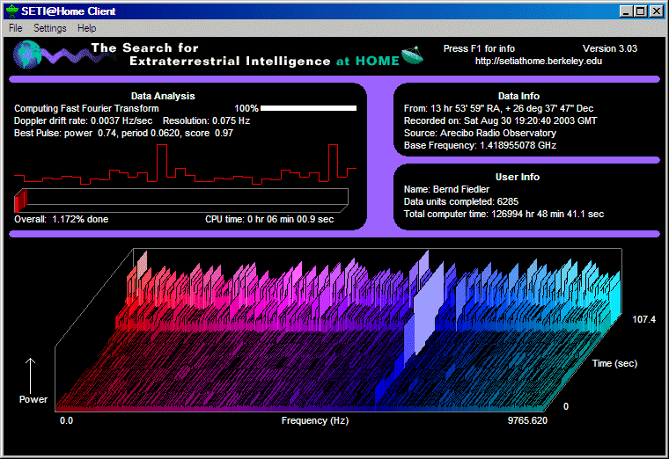Click 'Data units completed: 6285' text
669x459 pixels.
click(461, 202)
